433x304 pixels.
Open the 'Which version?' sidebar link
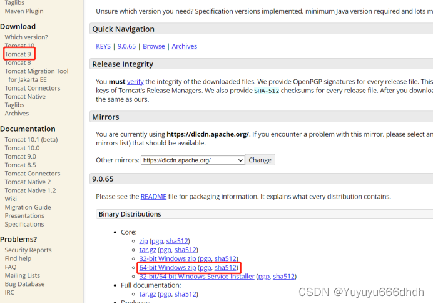(26, 37)
